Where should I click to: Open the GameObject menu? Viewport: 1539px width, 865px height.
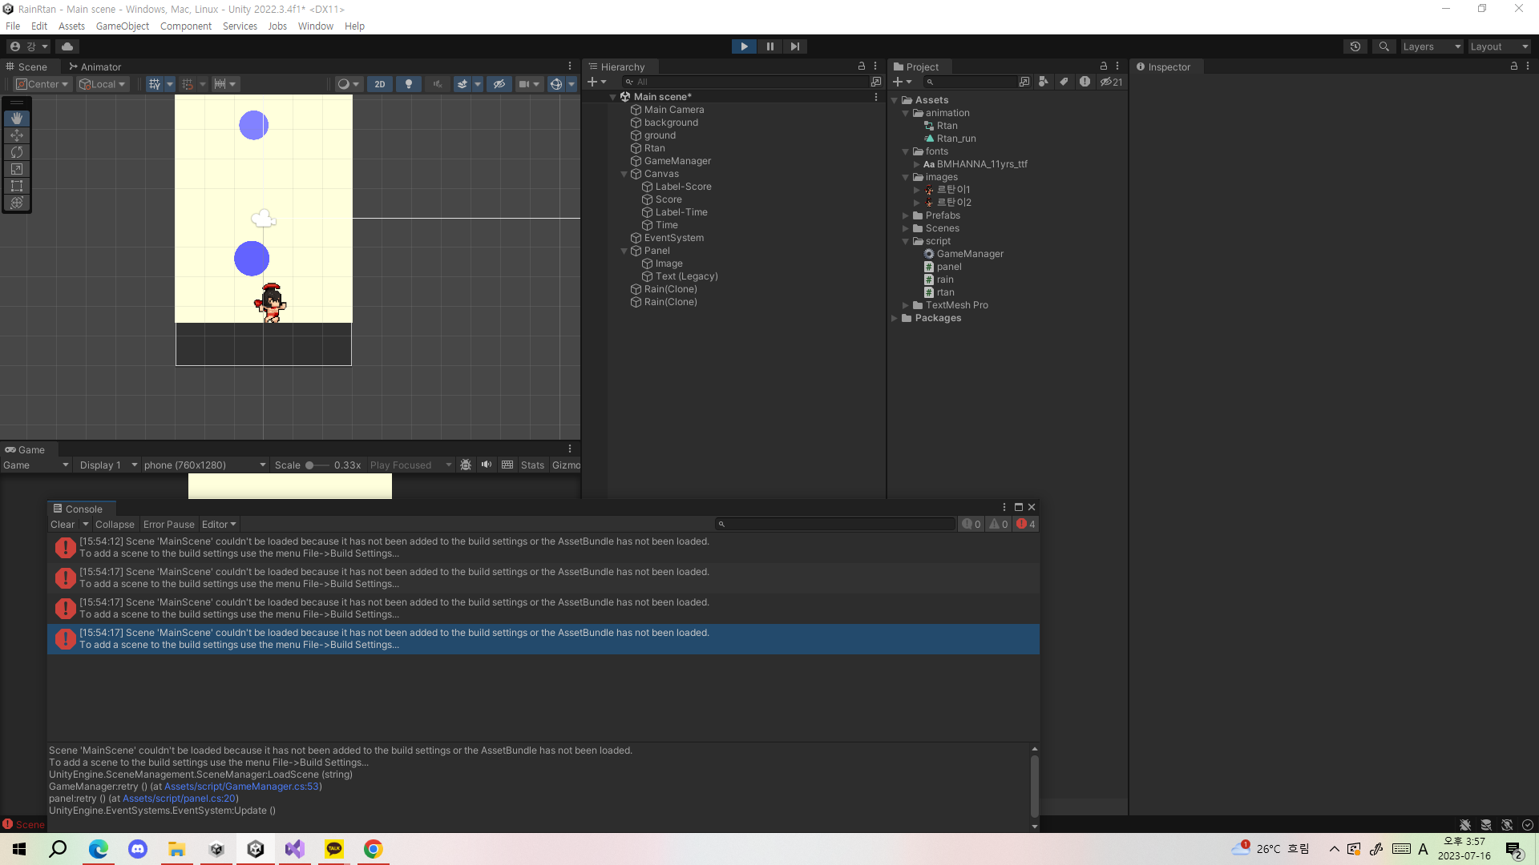click(x=123, y=26)
